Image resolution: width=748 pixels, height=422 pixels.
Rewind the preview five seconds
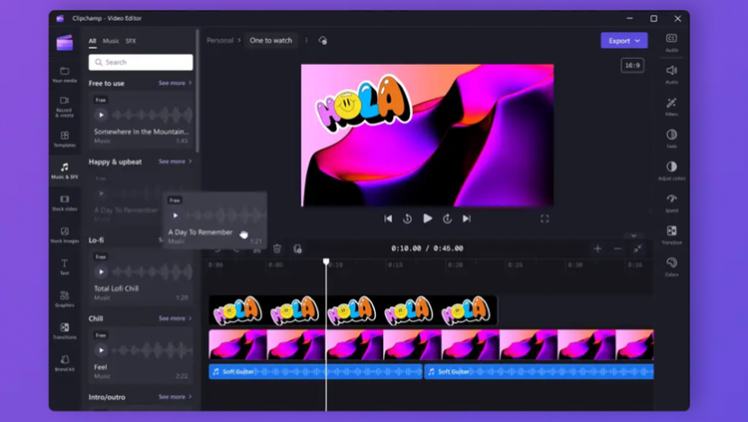point(407,218)
